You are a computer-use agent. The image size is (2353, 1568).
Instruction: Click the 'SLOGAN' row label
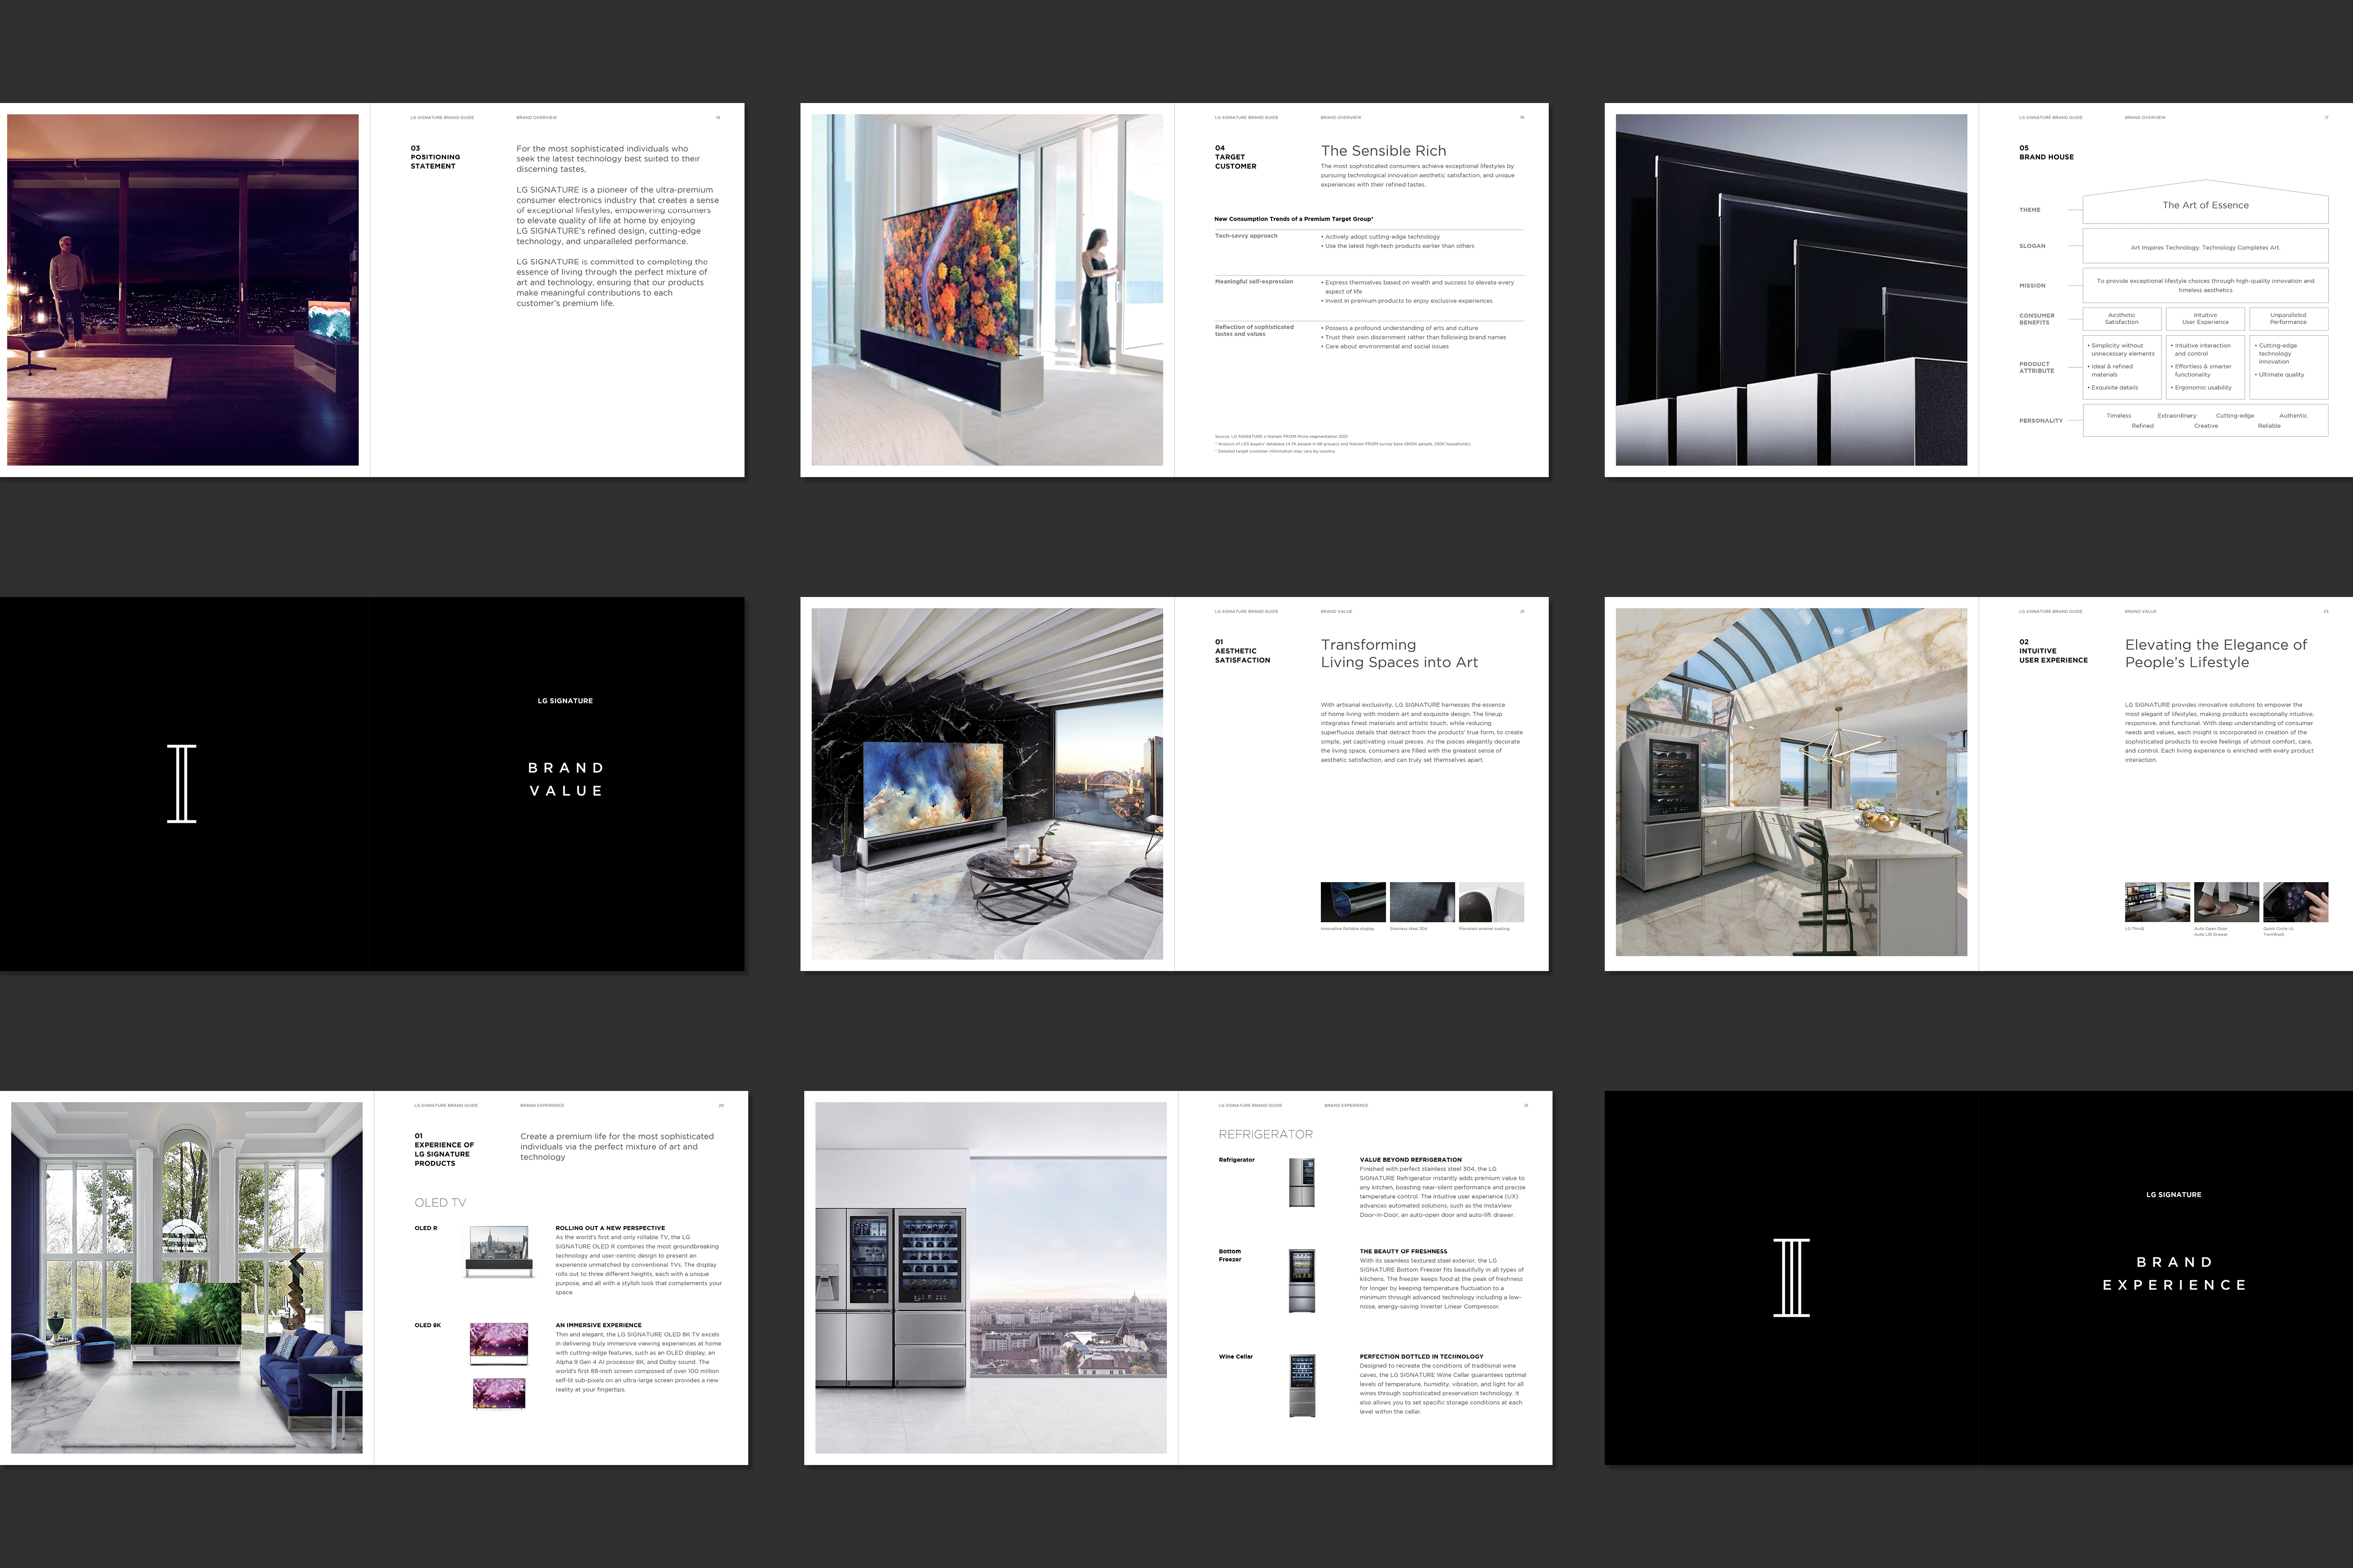point(2032,246)
